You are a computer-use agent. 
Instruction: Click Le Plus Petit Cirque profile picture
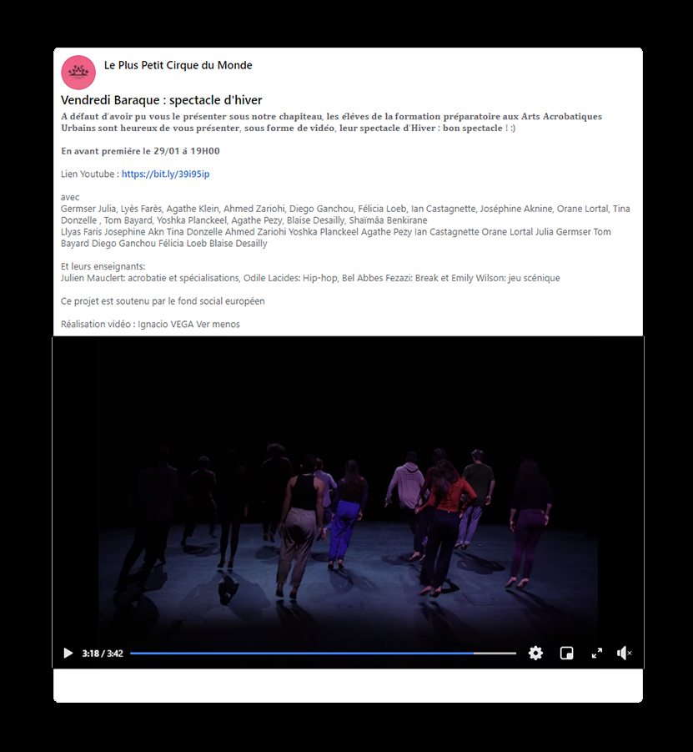pos(78,73)
